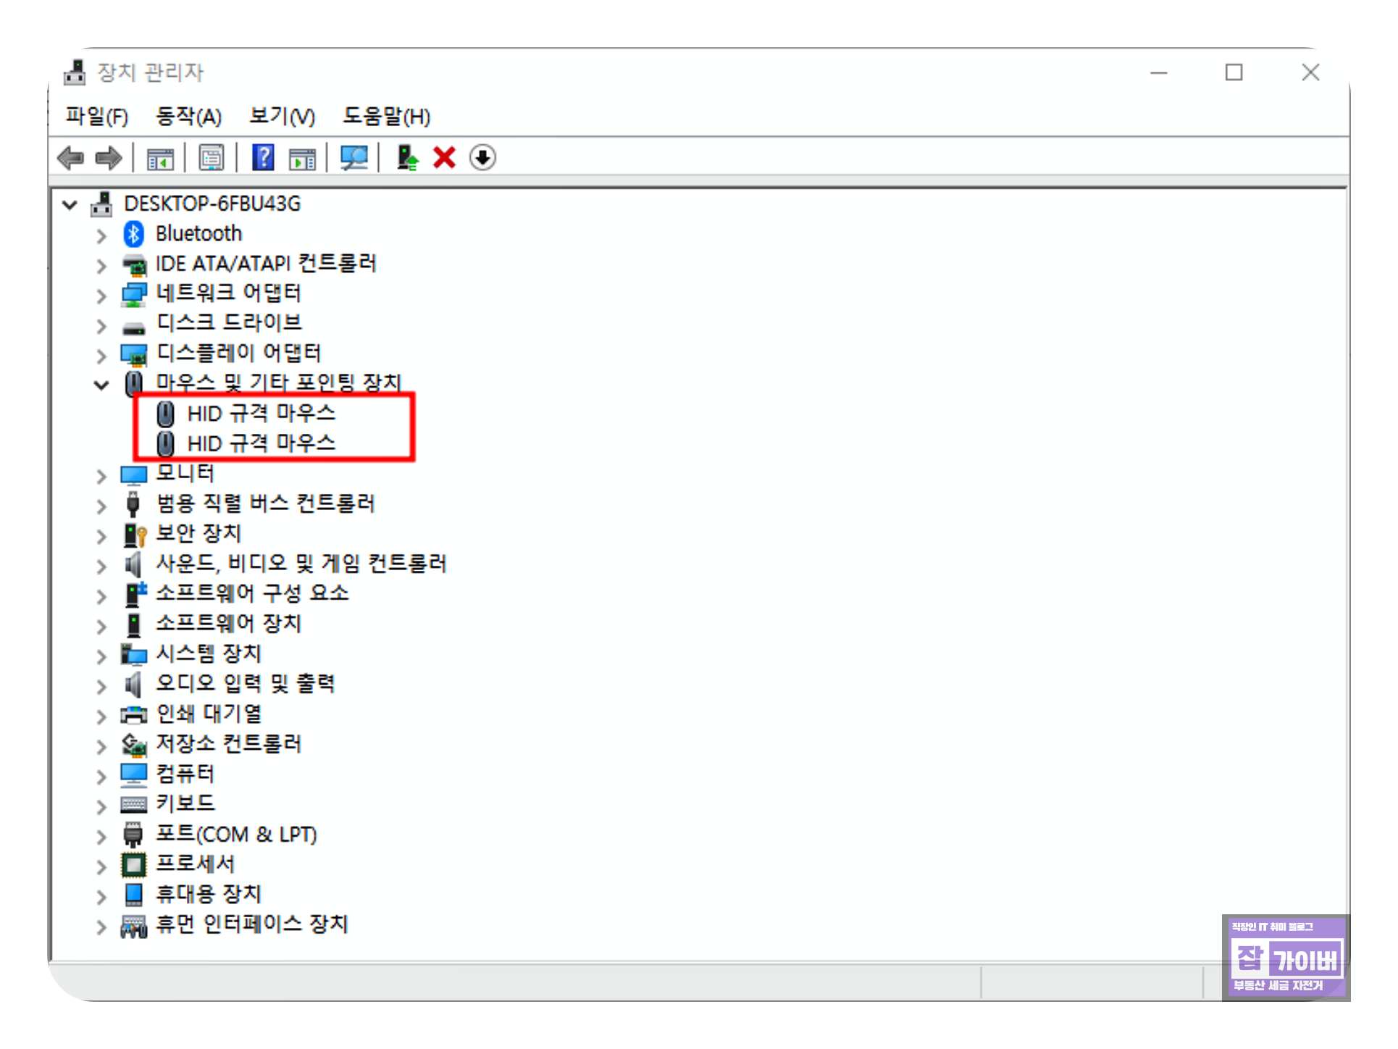Image resolution: width=1398 pixels, height=1049 pixels.
Task: Select the first HID 규격 마우스 device
Action: click(x=261, y=414)
